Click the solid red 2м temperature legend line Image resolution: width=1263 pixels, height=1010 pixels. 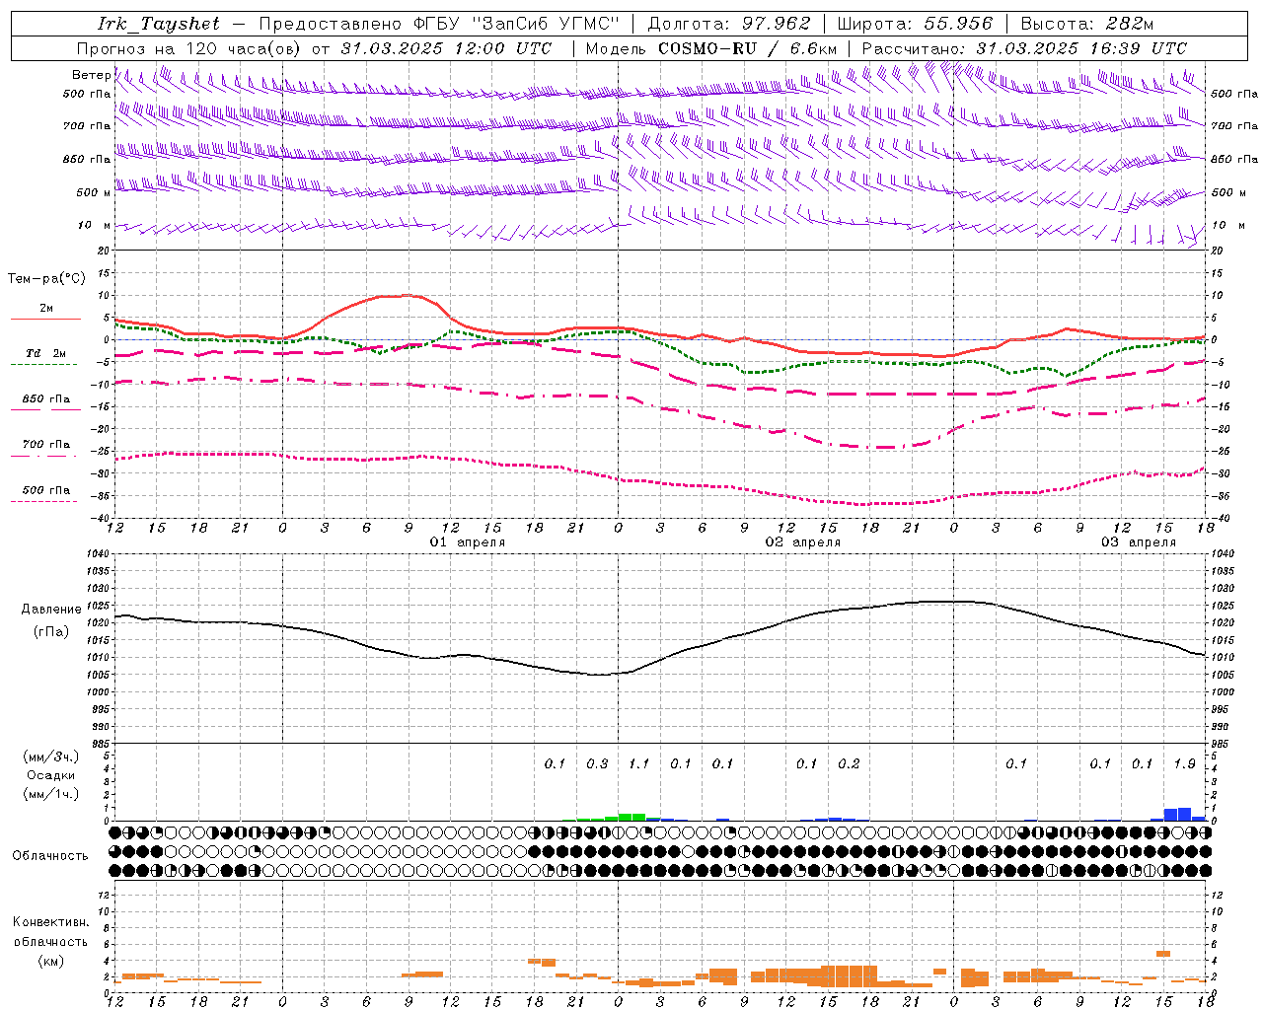pos(45,320)
